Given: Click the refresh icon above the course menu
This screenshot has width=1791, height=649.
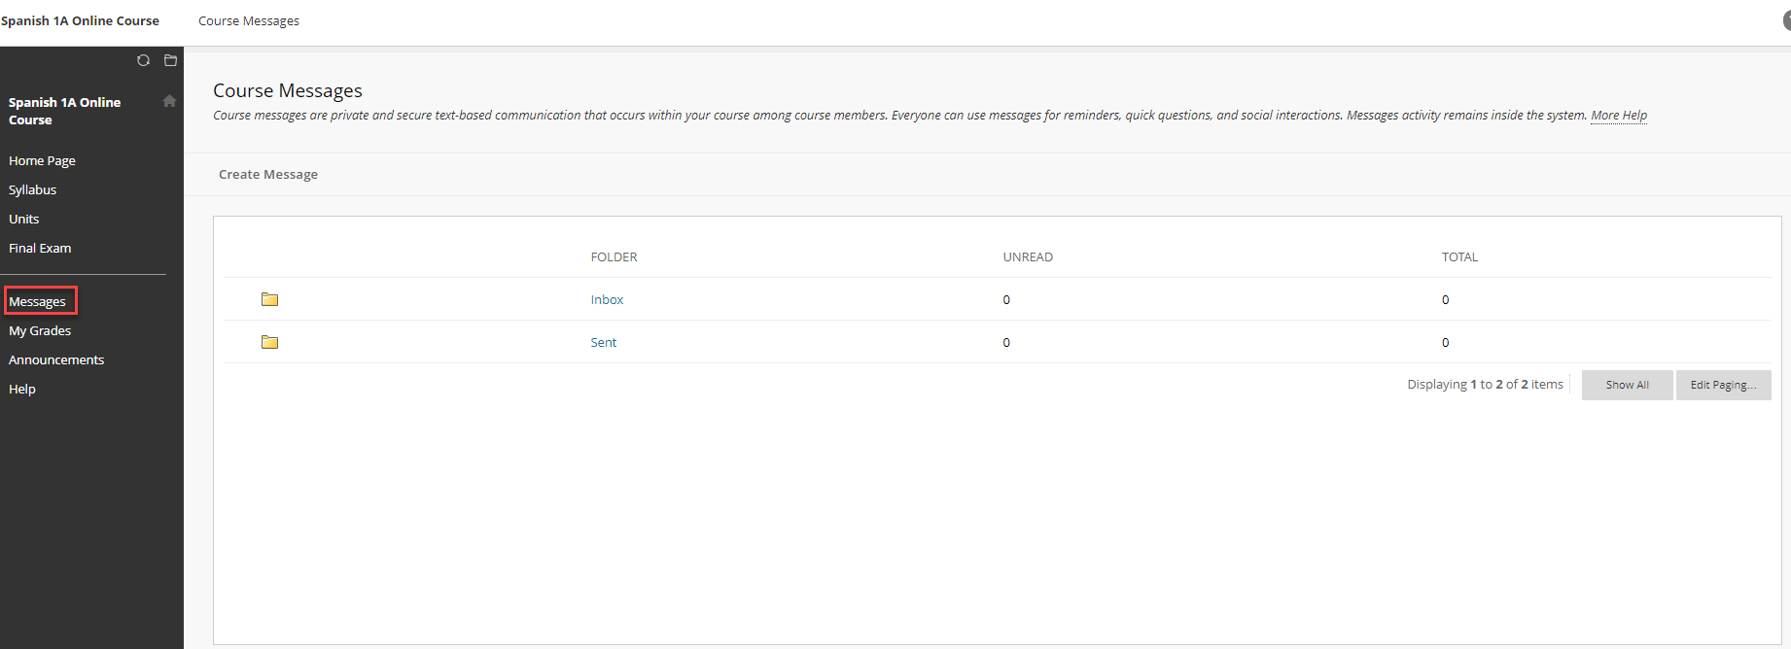Looking at the screenshot, I should click(x=143, y=60).
